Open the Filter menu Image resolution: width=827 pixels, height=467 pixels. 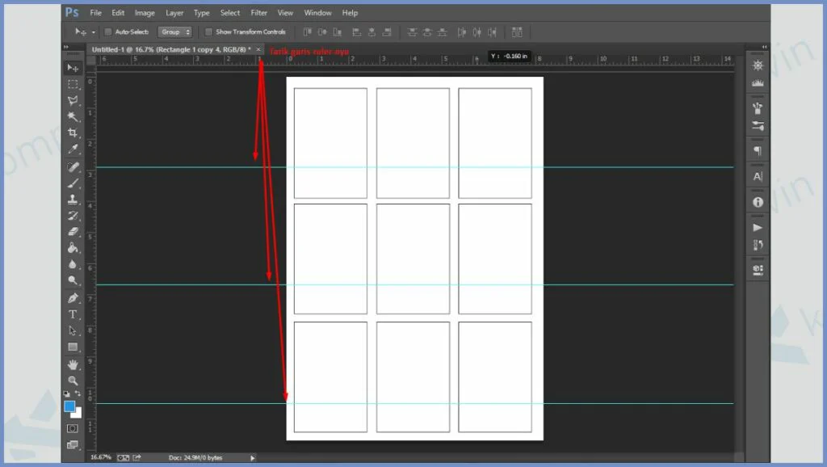pyautogui.click(x=258, y=13)
